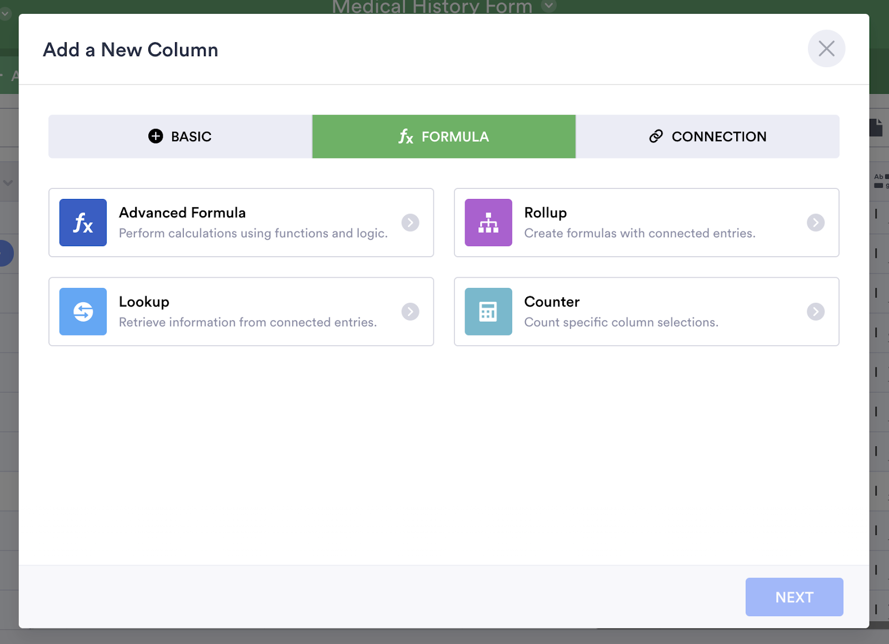Expand the Advanced Formula arrow chevron
Screen dimensions: 889x644
pyautogui.click(x=410, y=223)
